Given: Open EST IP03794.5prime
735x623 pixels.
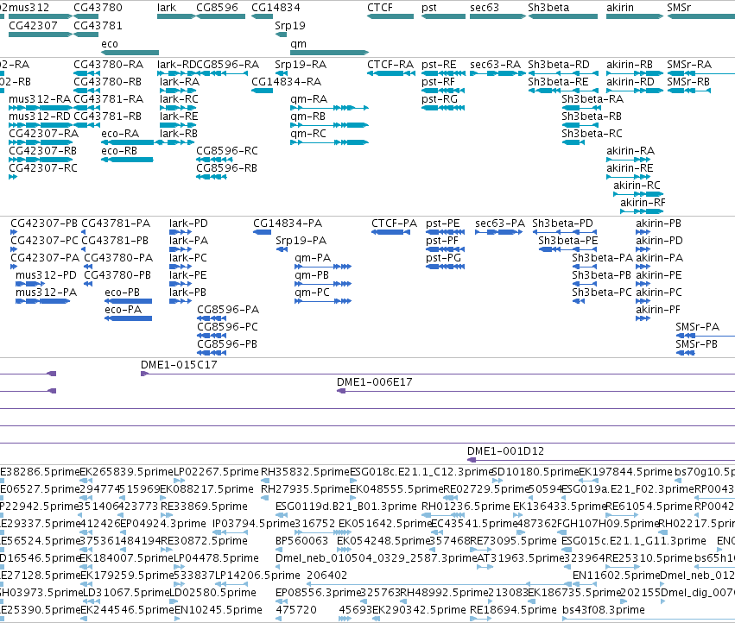Looking at the screenshot, I should (254, 524).
